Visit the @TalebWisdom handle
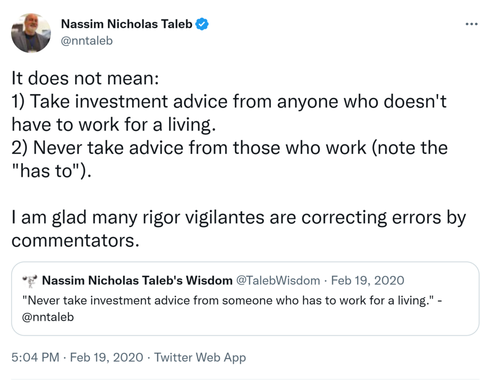The width and height of the screenshot is (487, 387). (278, 281)
